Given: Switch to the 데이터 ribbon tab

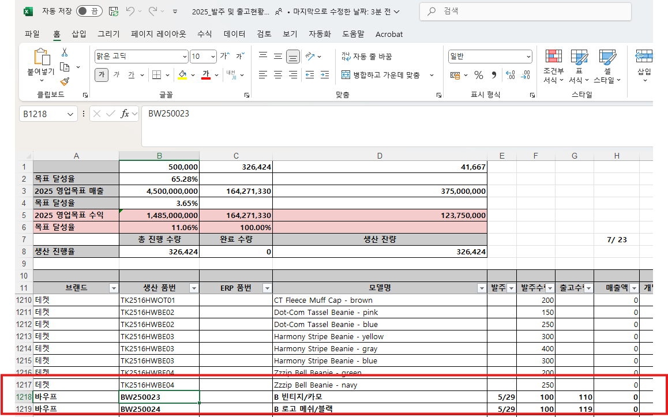Looking at the screenshot, I should click(233, 34).
